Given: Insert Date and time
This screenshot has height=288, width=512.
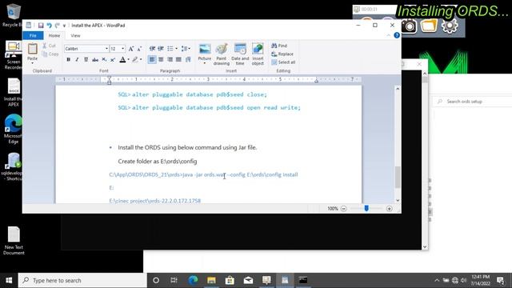Looking at the screenshot, I should coord(240,54).
